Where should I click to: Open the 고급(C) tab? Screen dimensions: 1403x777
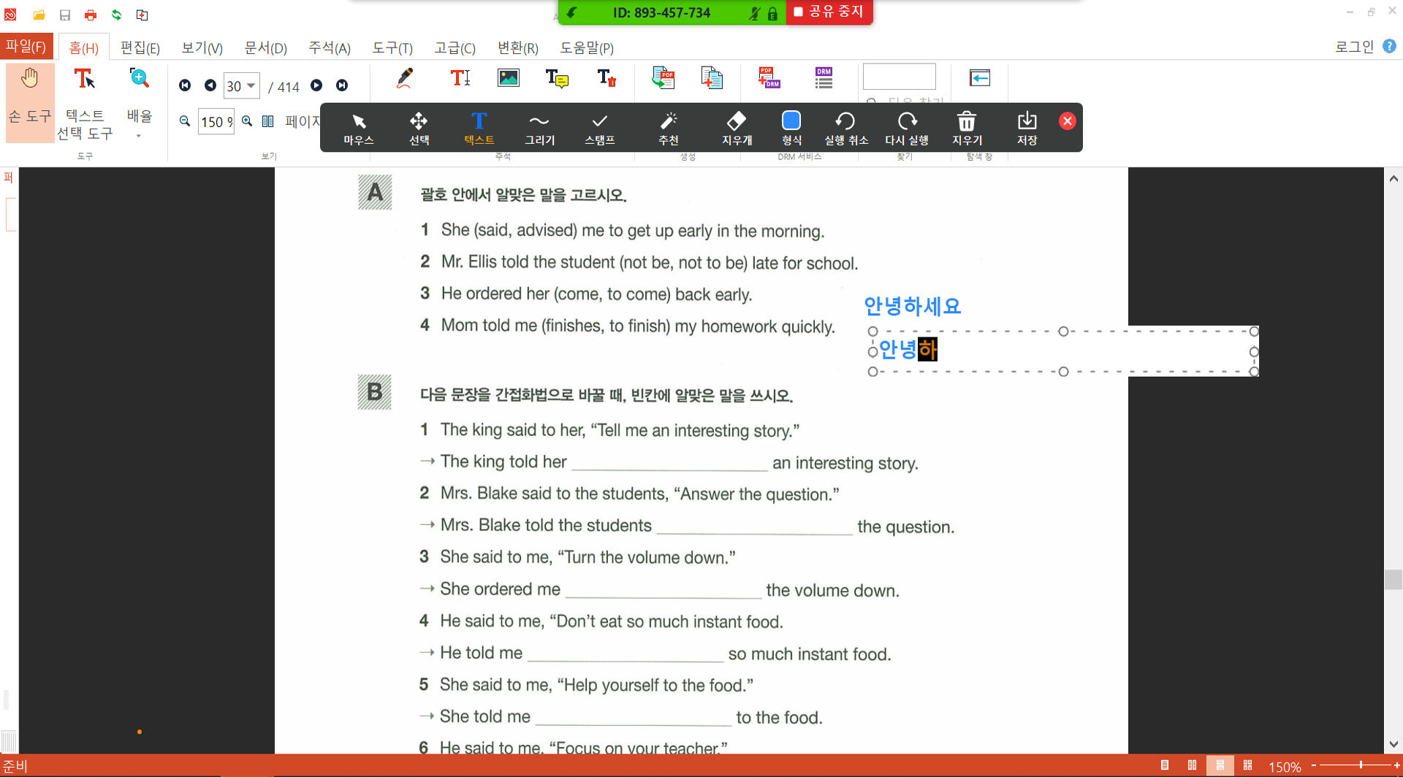tap(455, 47)
